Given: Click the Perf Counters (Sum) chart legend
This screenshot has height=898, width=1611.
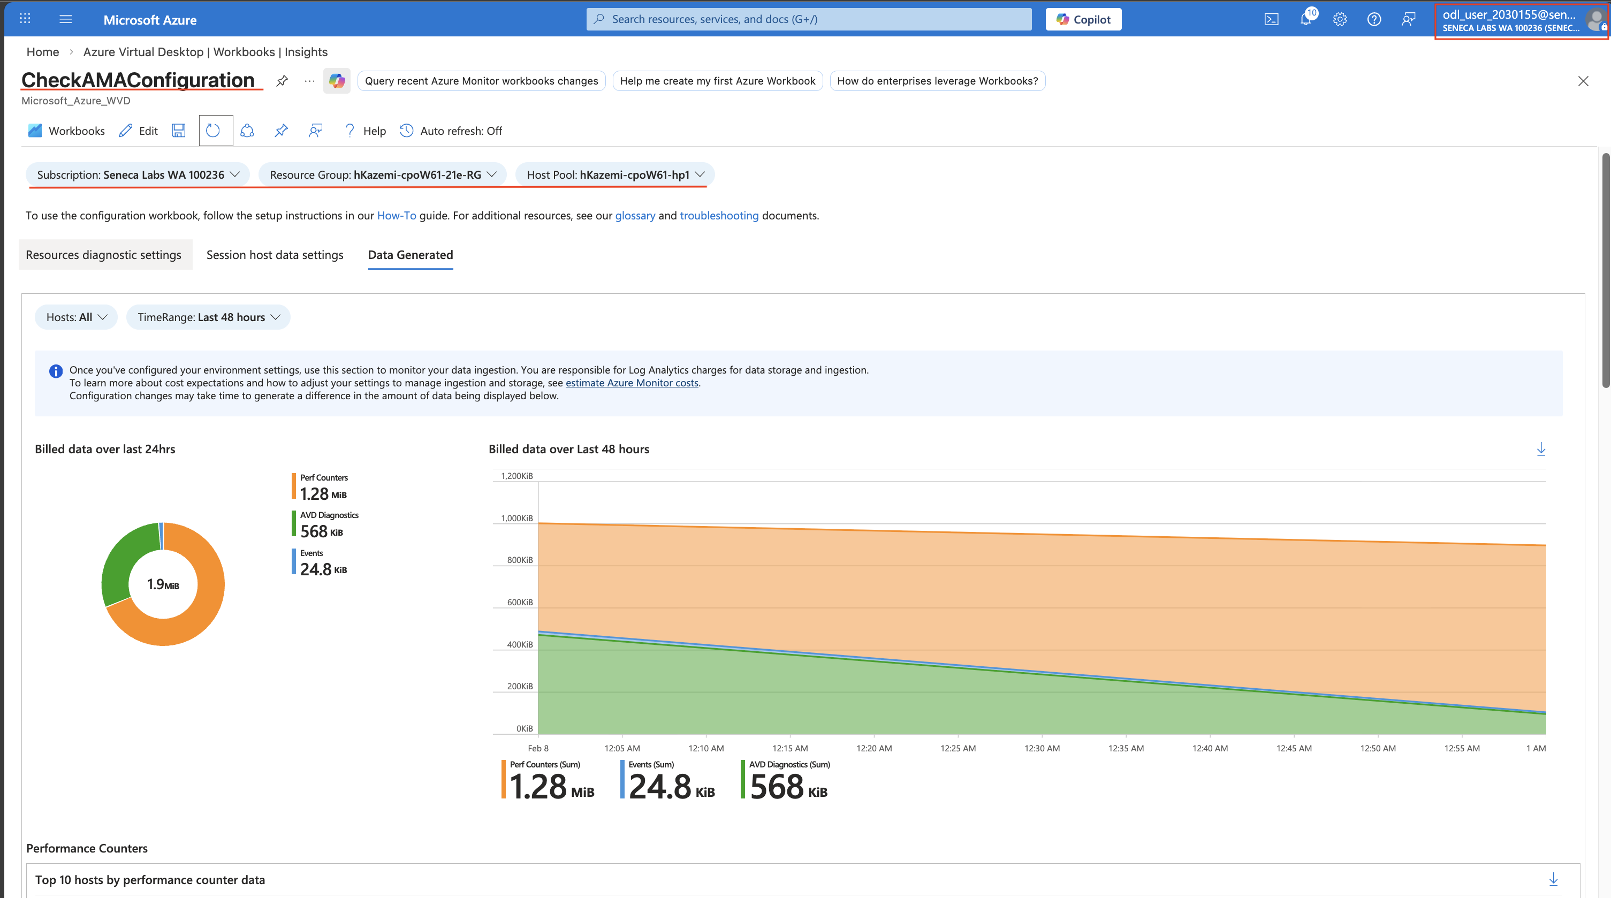Looking at the screenshot, I should coord(548,780).
